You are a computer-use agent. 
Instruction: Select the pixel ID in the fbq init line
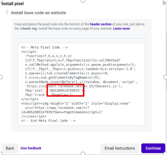click(x=65, y=90)
